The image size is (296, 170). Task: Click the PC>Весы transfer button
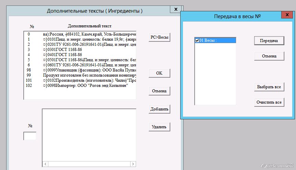(x=159, y=37)
